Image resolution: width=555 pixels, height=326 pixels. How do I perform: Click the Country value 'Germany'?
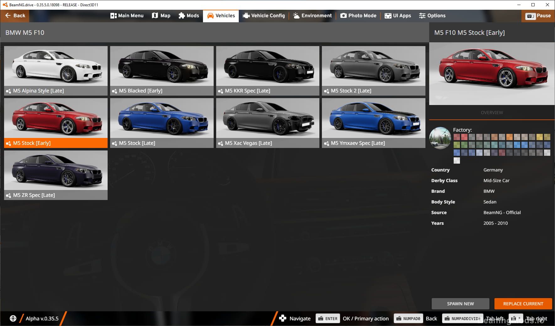coord(493,170)
